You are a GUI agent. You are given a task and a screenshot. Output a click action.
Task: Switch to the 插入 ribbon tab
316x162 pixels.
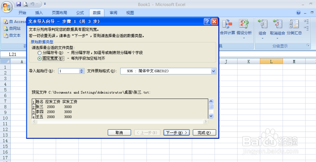click(x=39, y=13)
